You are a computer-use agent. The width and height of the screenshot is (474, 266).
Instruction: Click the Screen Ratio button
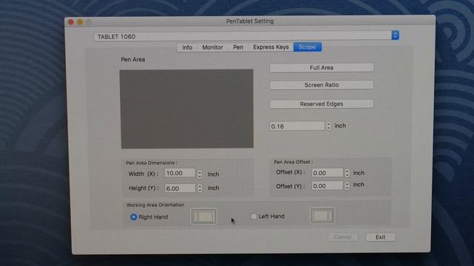321,85
